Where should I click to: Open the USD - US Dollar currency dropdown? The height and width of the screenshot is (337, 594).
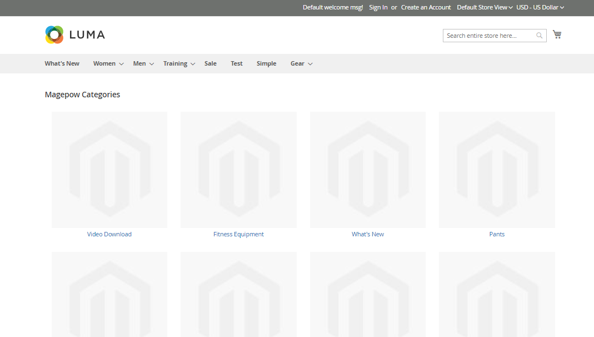coord(540,7)
